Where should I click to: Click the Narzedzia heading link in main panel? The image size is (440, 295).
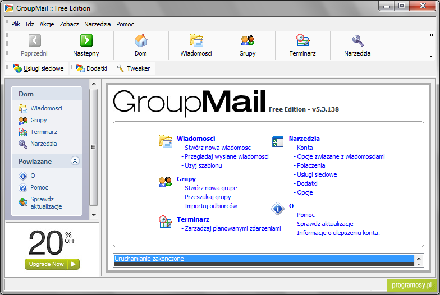pyautogui.click(x=304, y=139)
